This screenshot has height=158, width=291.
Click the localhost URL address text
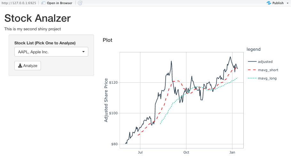(19, 3)
